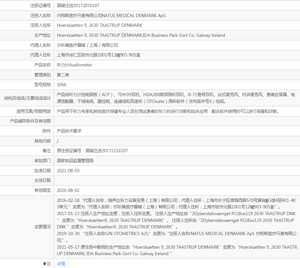The height and width of the screenshot is (268, 300).
Task: Select the intended use description text
Action: [168, 111]
